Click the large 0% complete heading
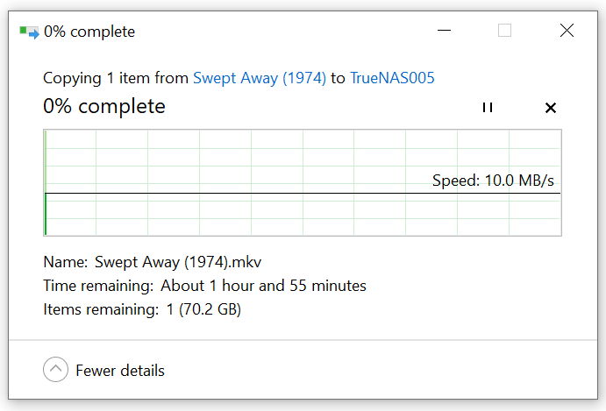The height and width of the screenshot is (411, 606). coord(104,107)
